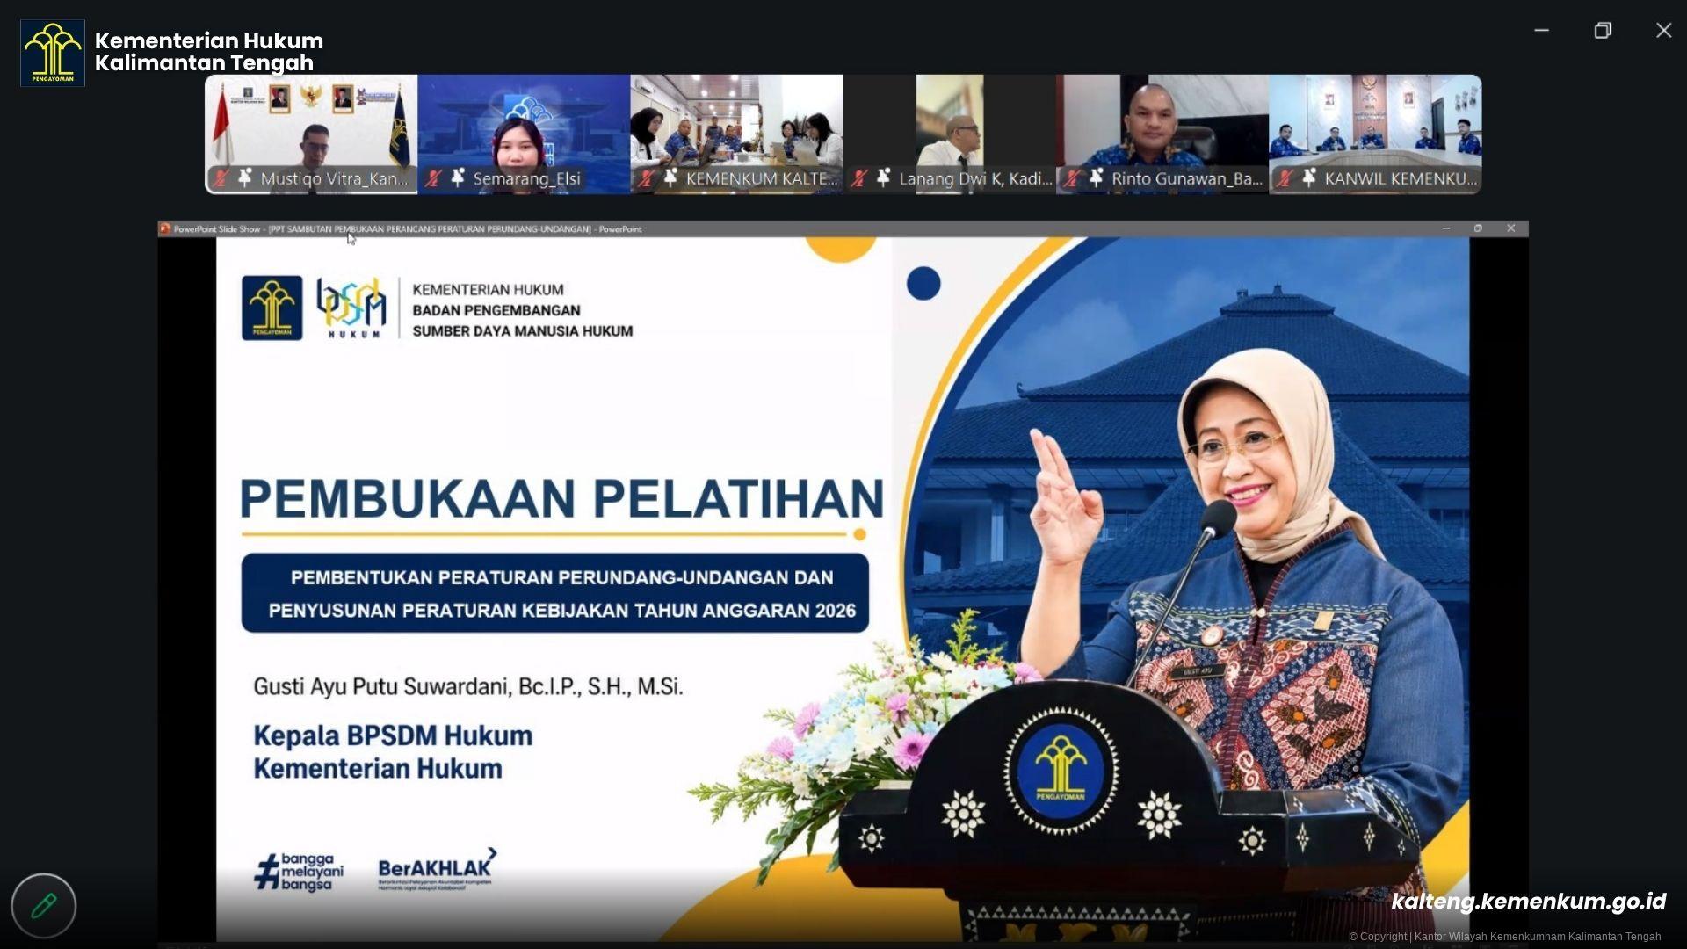The width and height of the screenshot is (1687, 949).
Task: Click the pin icon for Rinto Gunawan
Action: click(1096, 177)
